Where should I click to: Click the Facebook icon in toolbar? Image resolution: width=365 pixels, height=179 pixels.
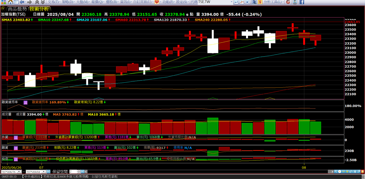302,2
